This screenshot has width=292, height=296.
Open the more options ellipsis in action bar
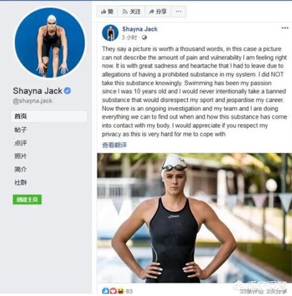click(x=178, y=11)
